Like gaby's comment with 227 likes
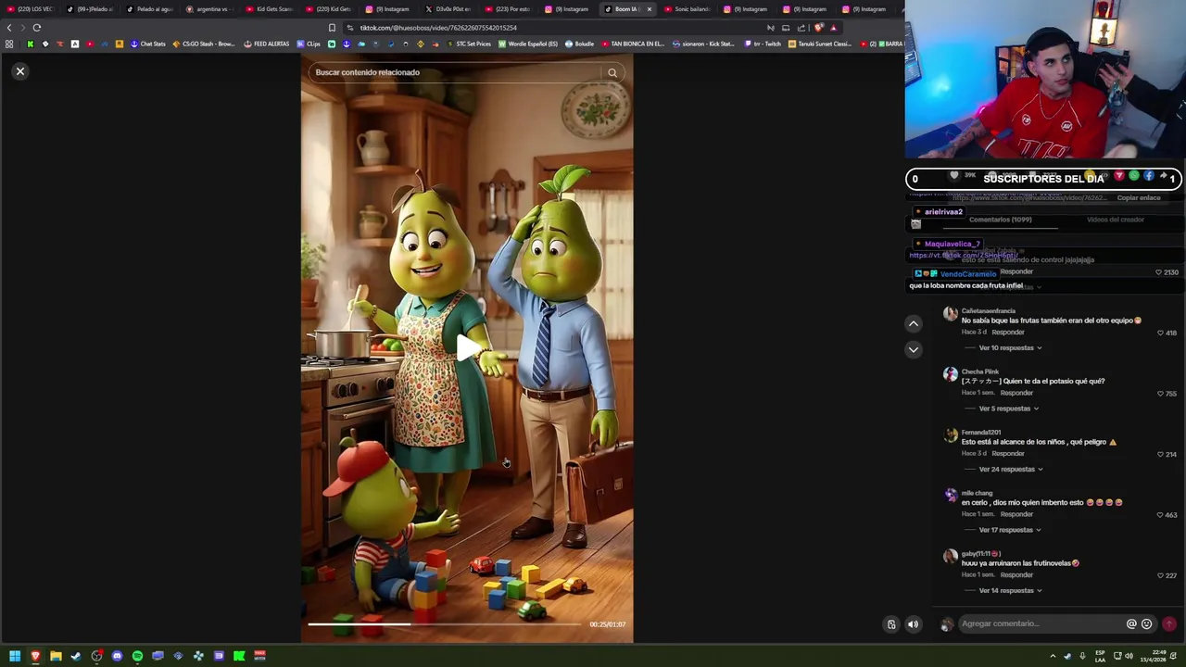1186x667 pixels. 1160,576
